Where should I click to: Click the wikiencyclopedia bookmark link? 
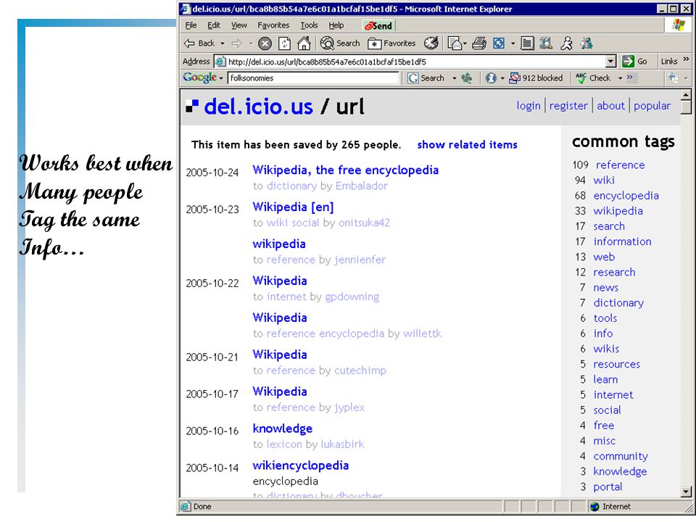click(300, 465)
